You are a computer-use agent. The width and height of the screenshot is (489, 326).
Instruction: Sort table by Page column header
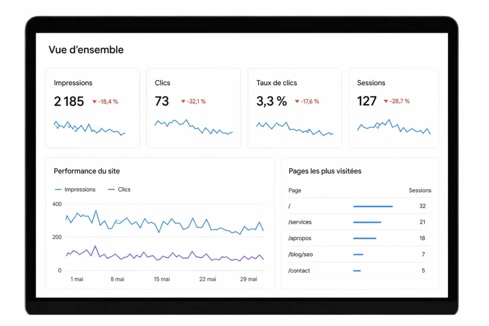click(x=295, y=190)
